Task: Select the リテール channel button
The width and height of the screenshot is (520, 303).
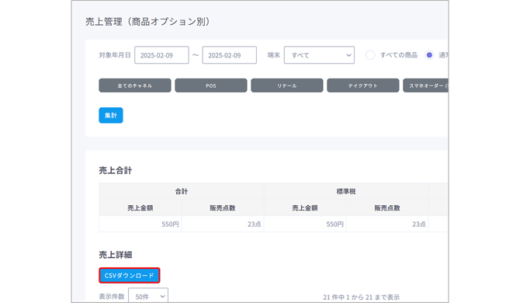Action: 287,85
